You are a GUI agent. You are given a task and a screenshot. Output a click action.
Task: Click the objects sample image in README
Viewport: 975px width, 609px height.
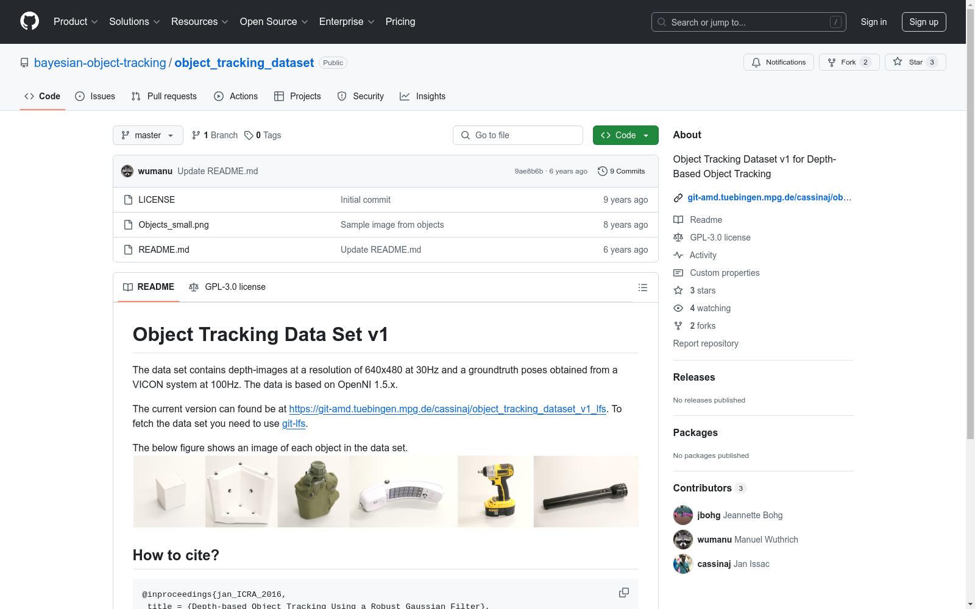386,491
